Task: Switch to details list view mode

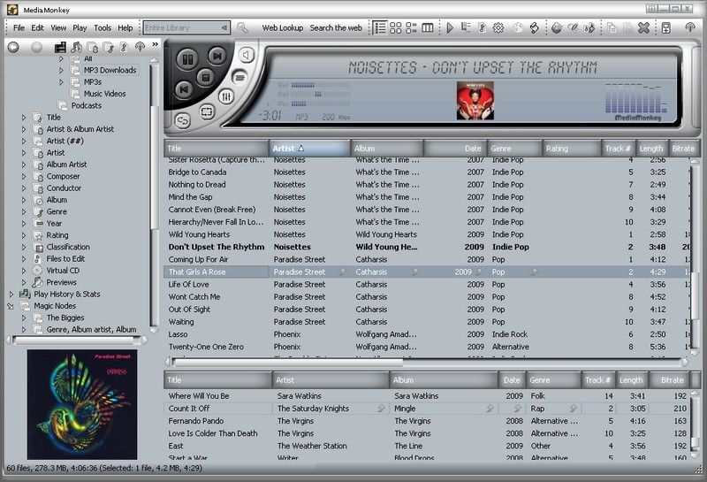Action: pos(380,27)
